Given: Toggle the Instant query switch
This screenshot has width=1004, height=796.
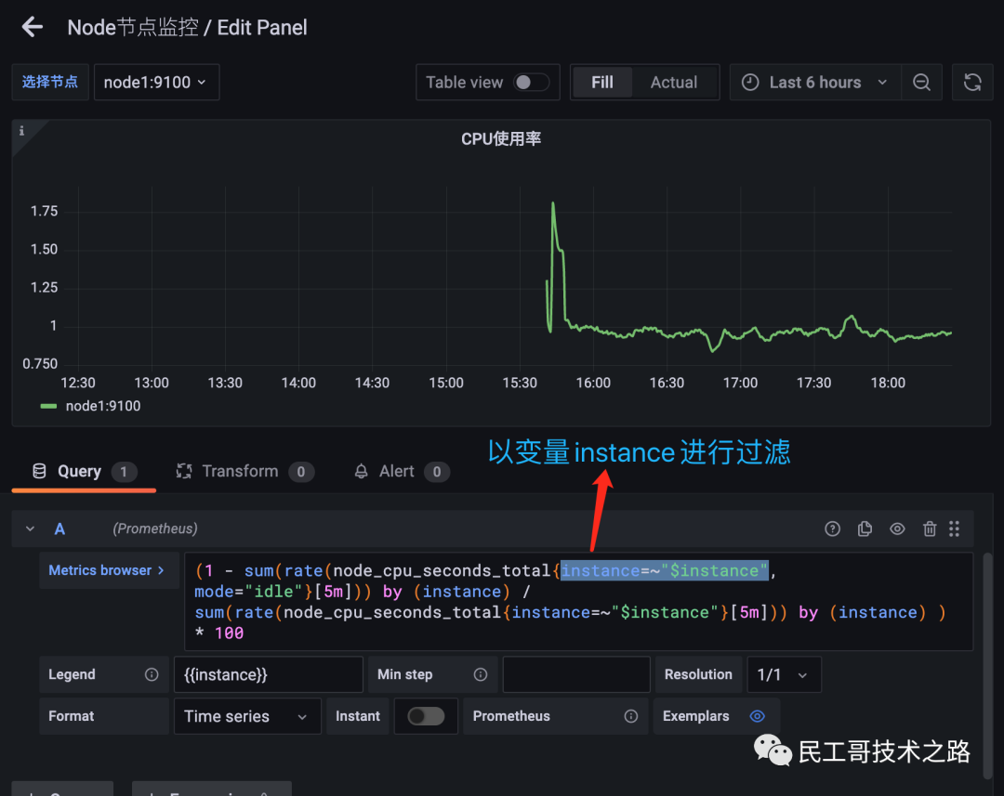Looking at the screenshot, I should [x=426, y=716].
